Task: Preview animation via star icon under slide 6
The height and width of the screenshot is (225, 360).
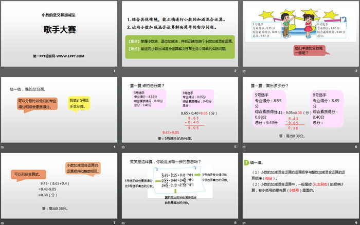Action: (244, 147)
